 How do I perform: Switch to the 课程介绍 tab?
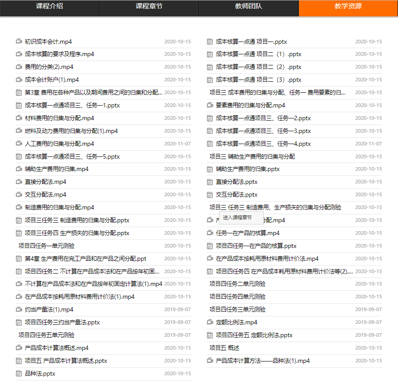tap(50, 7)
